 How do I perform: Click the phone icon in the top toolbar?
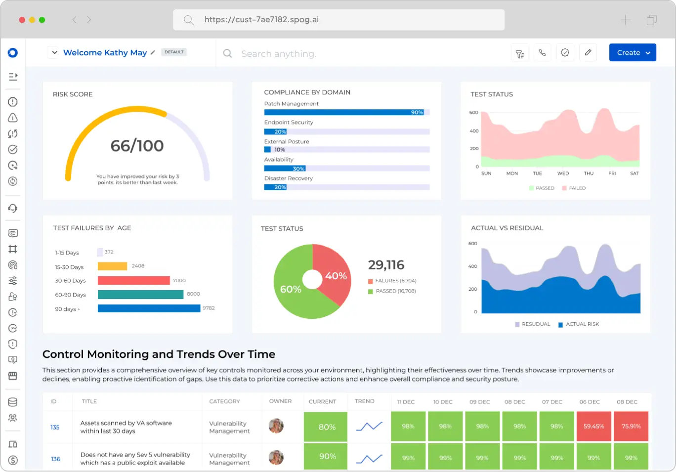point(542,52)
